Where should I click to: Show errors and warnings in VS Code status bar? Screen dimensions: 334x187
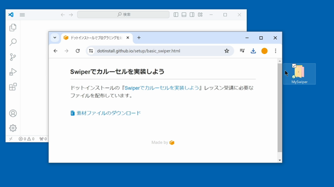point(27,139)
